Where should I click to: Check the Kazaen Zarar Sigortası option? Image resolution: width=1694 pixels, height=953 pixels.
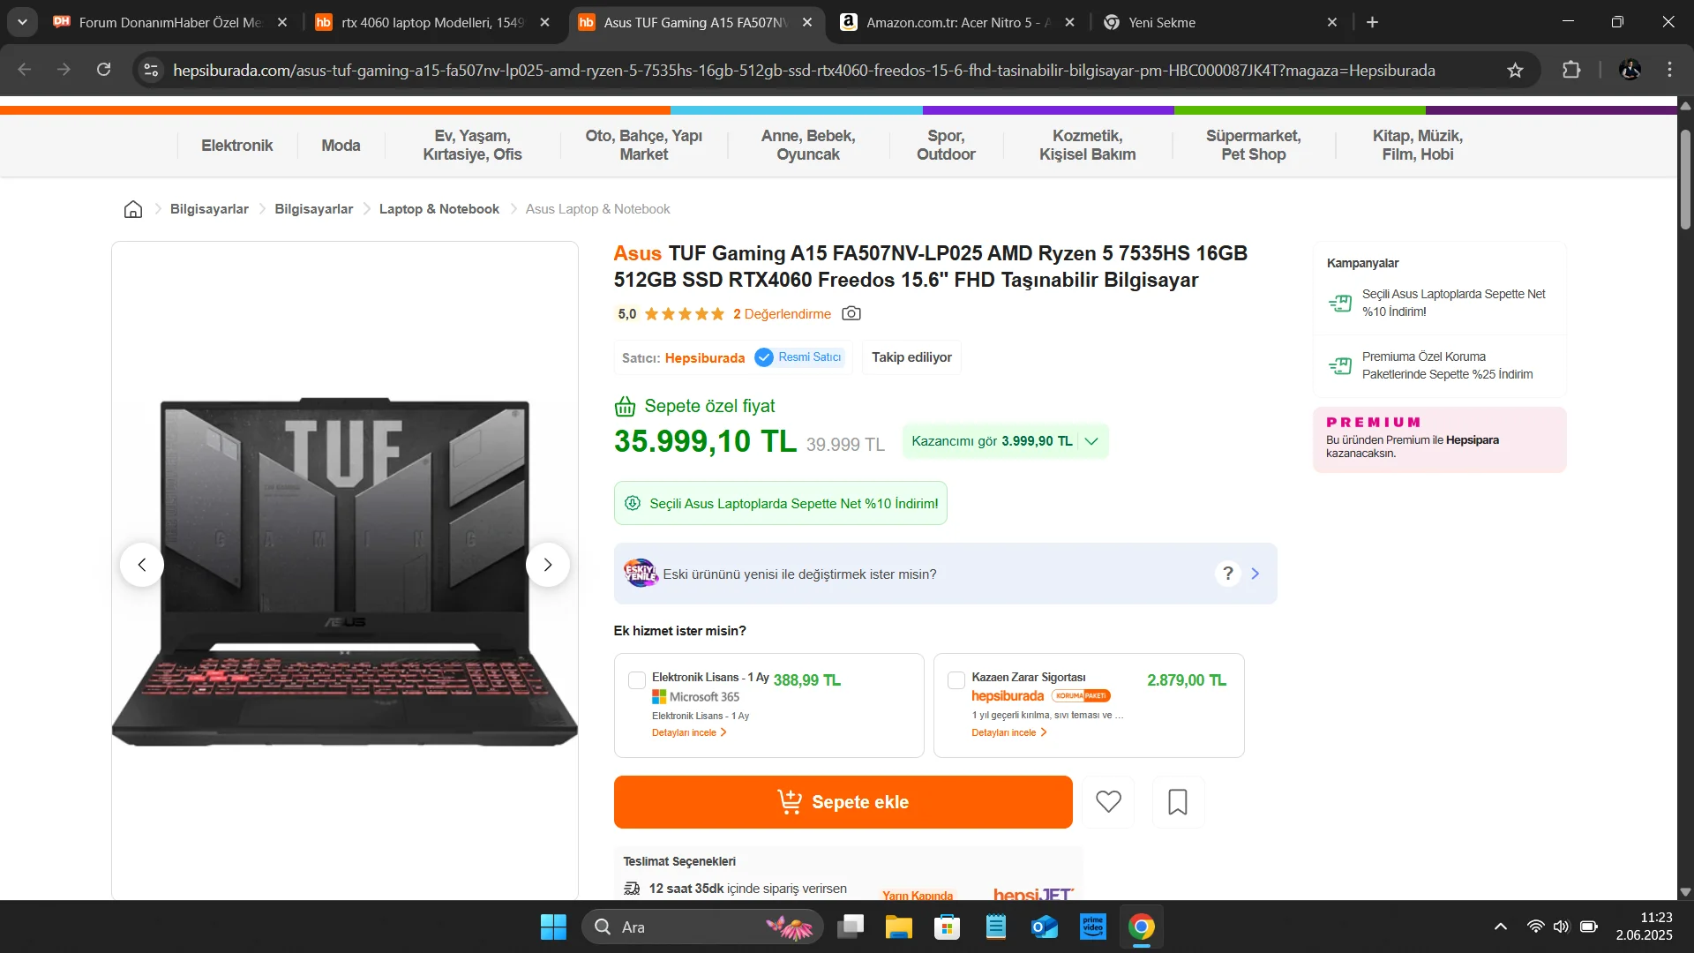956,680
